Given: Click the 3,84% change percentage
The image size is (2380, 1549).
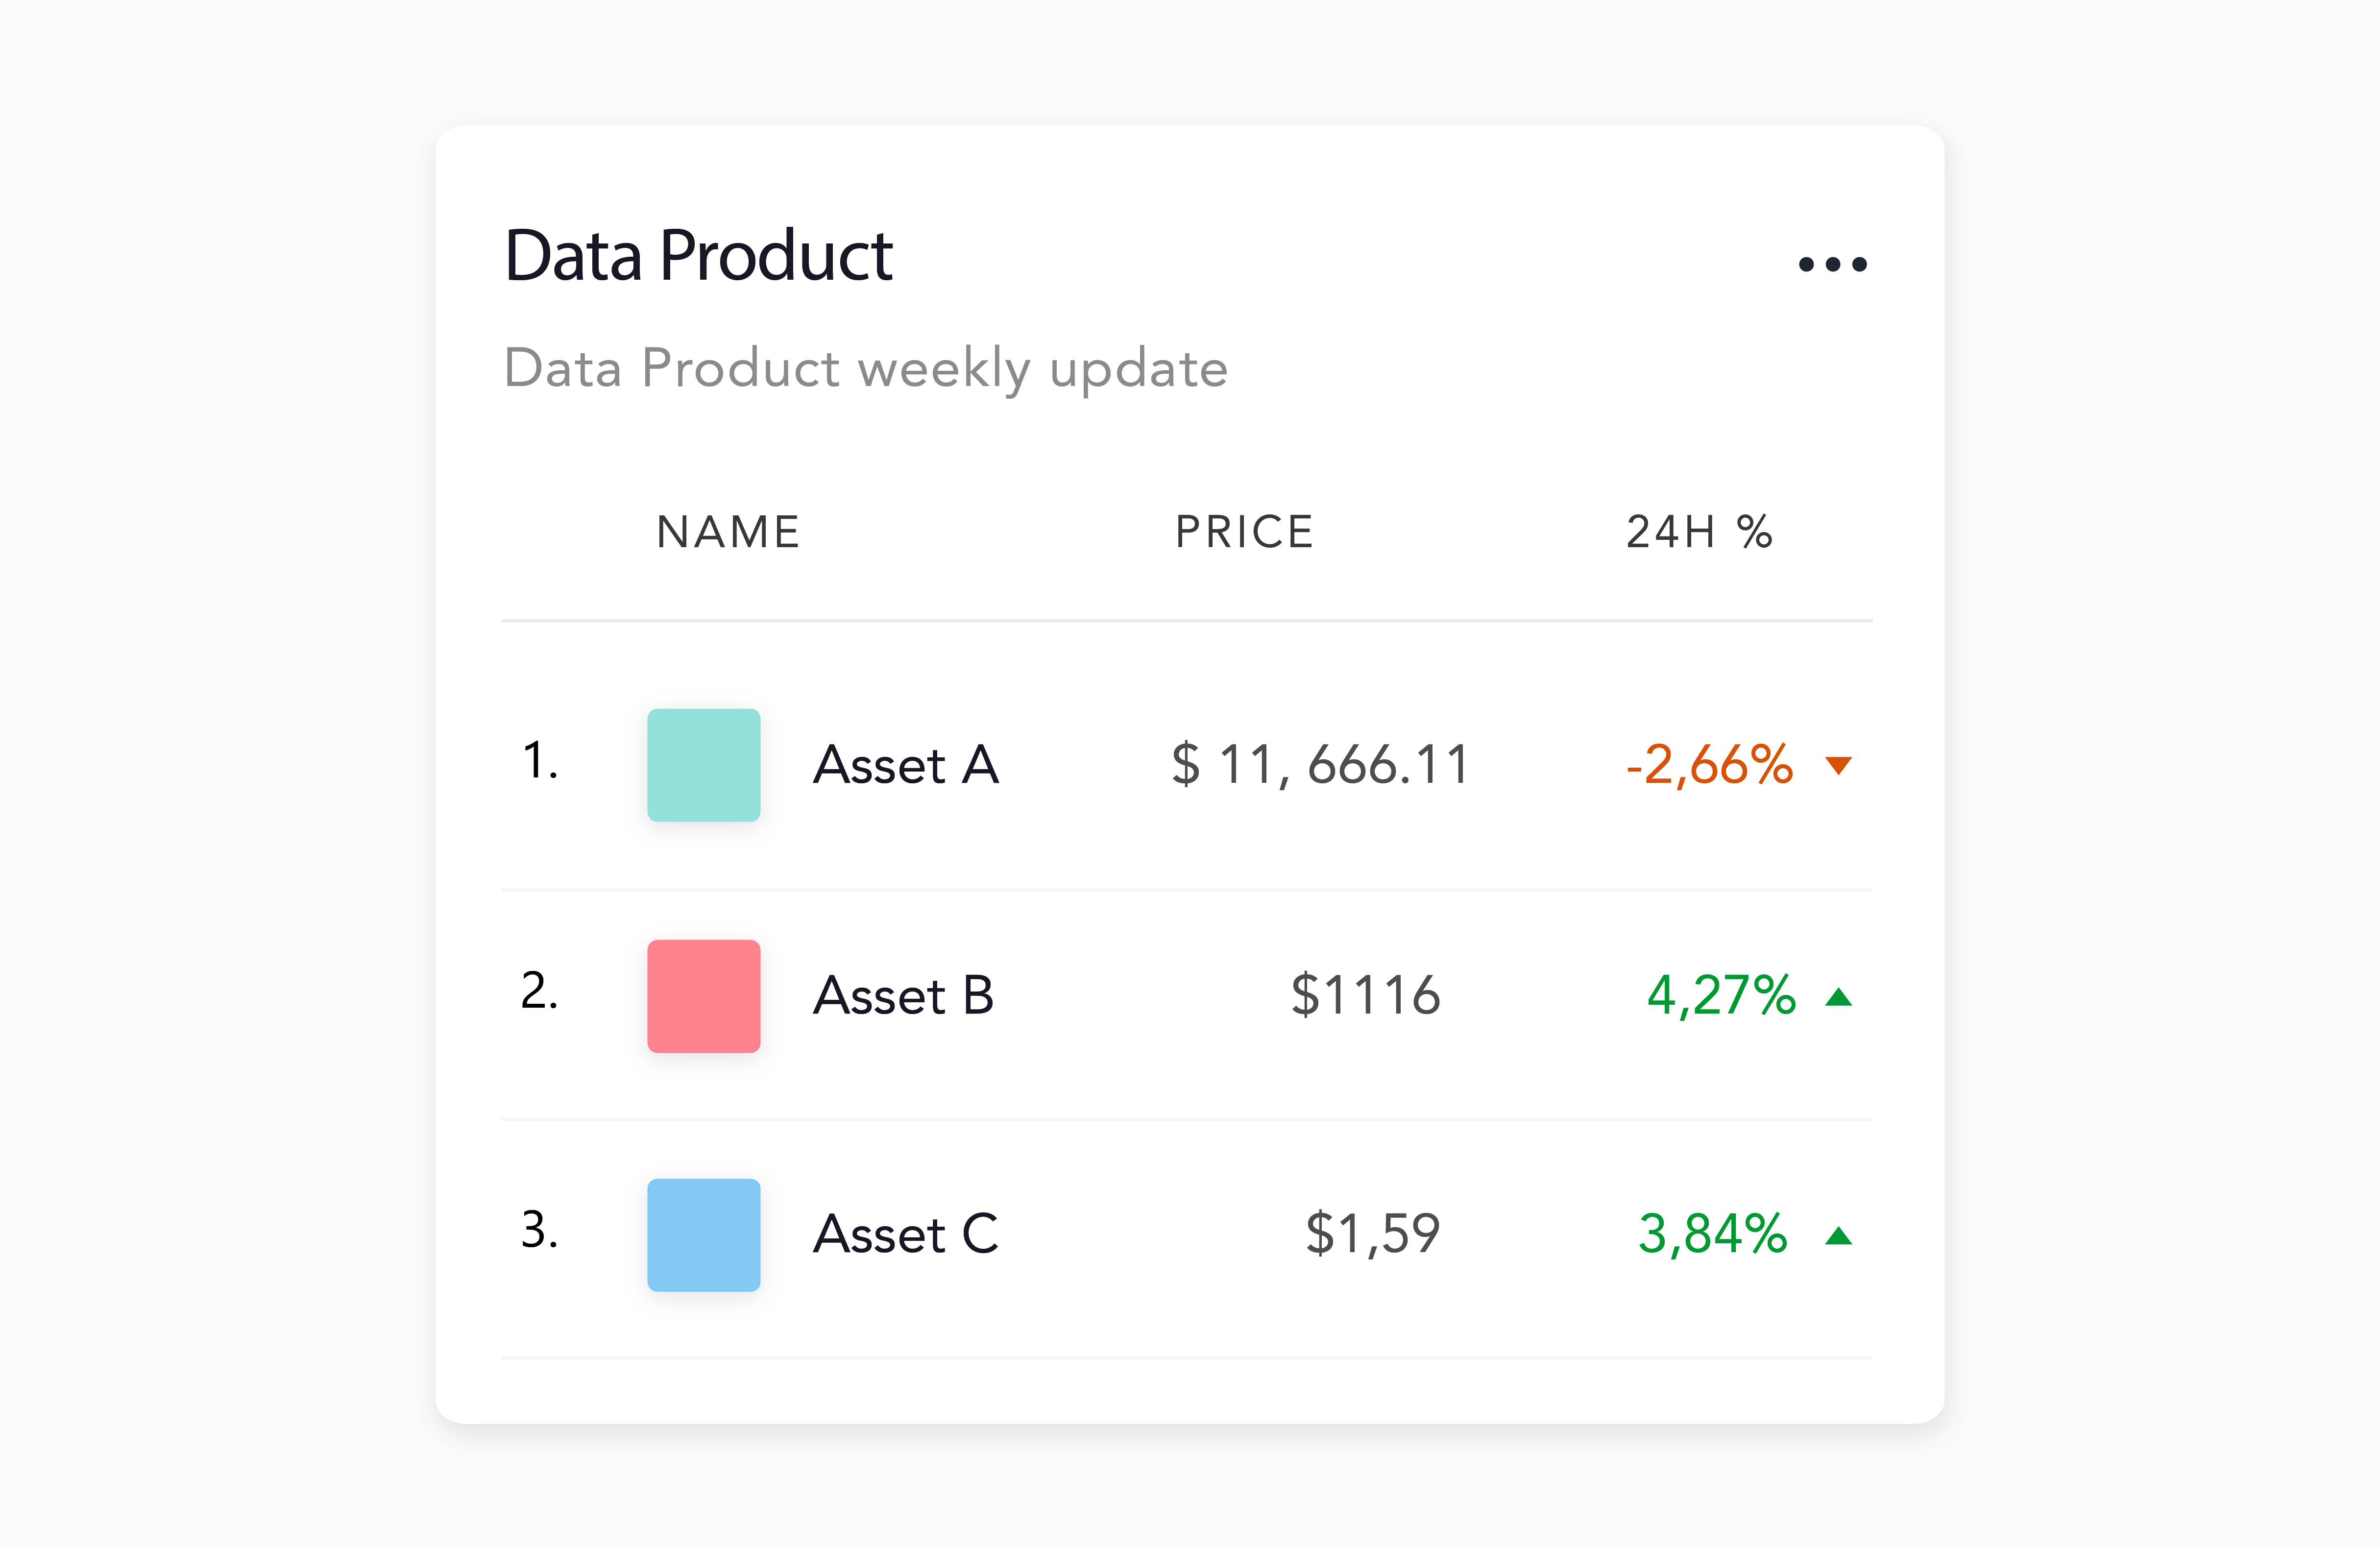Looking at the screenshot, I should (1712, 1234).
